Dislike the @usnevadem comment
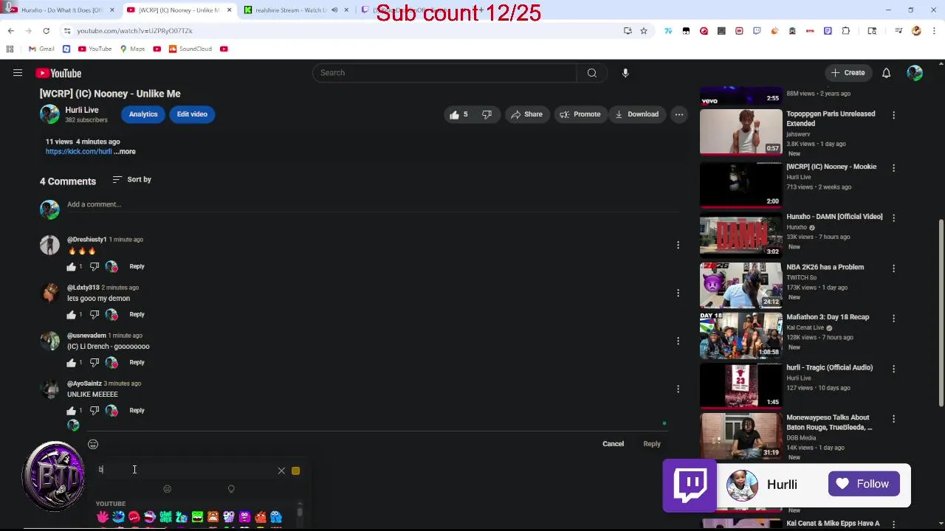The height and width of the screenshot is (531, 945). point(94,362)
